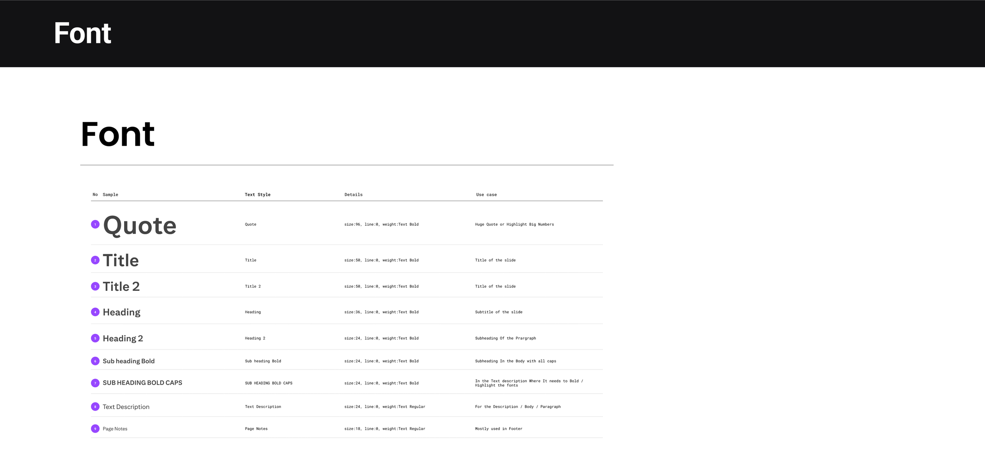This screenshot has width=985, height=468.
Task: Click the white Font title in header
Action: [x=82, y=33]
